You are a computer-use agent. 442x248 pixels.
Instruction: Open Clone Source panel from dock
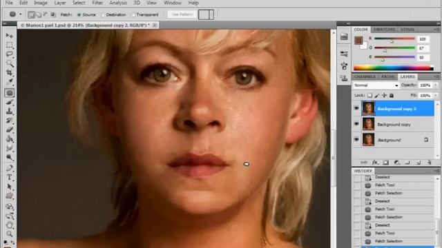click(x=344, y=78)
